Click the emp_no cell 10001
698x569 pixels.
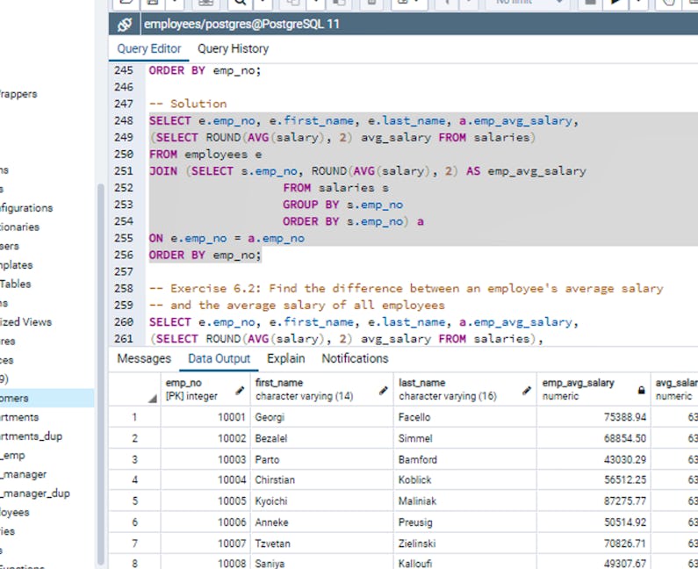coord(205,417)
